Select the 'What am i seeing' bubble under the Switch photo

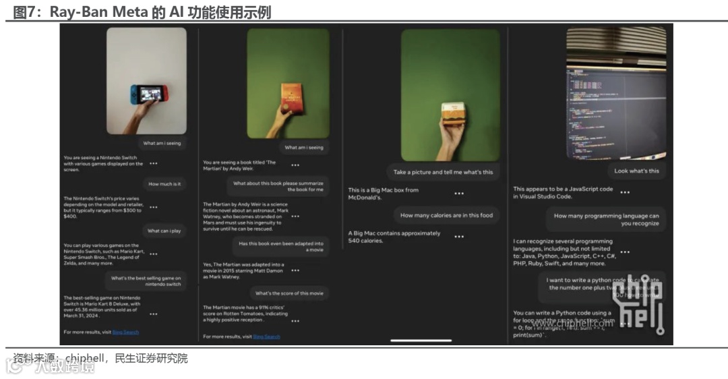[x=162, y=143]
